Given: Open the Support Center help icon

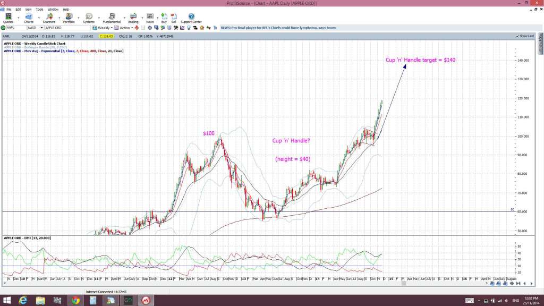Looking at the screenshot, I should click(191, 16).
